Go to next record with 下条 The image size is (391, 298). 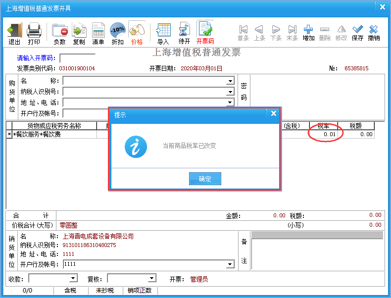coord(276,33)
